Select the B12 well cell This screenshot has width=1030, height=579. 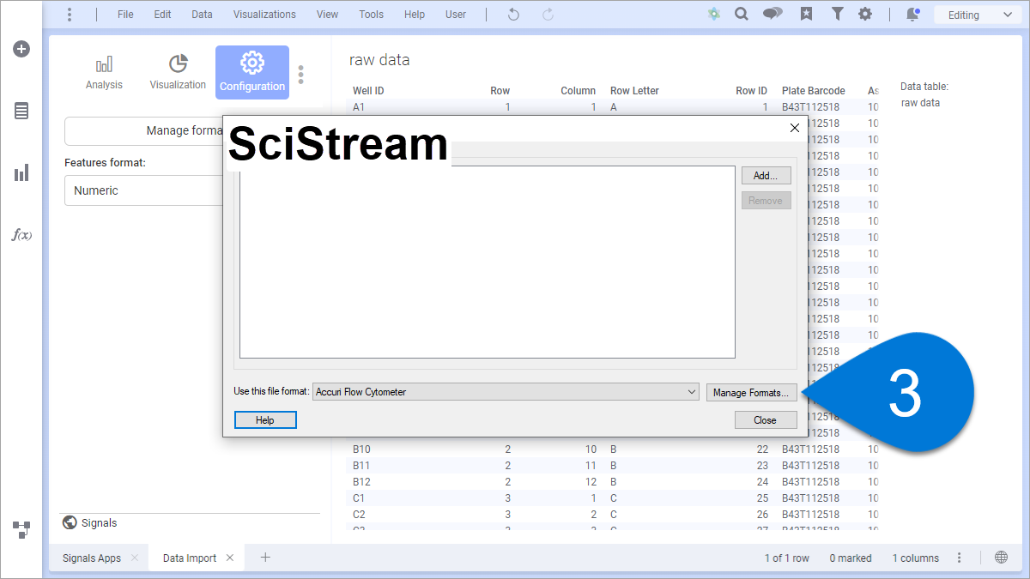click(x=361, y=482)
